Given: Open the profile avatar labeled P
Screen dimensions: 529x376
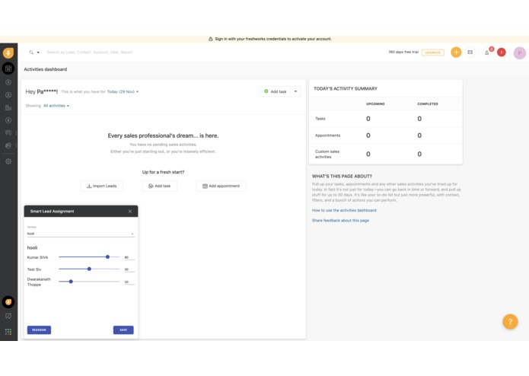Looking at the screenshot, I should [520, 53].
